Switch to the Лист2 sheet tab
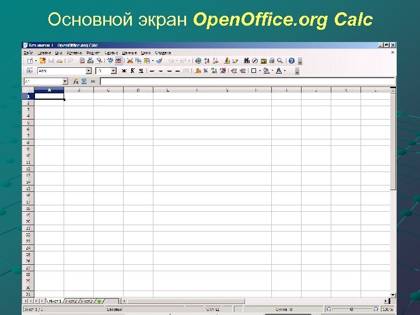 [71, 302]
